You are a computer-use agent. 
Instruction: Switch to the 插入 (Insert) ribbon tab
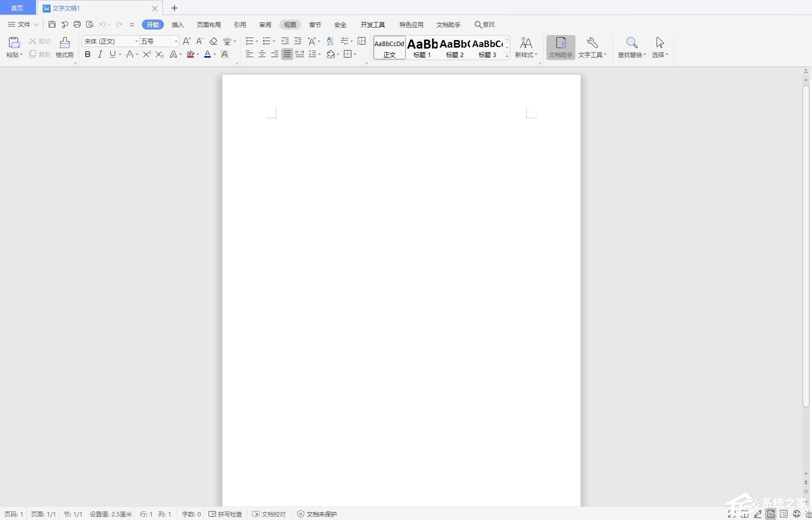[x=178, y=25]
